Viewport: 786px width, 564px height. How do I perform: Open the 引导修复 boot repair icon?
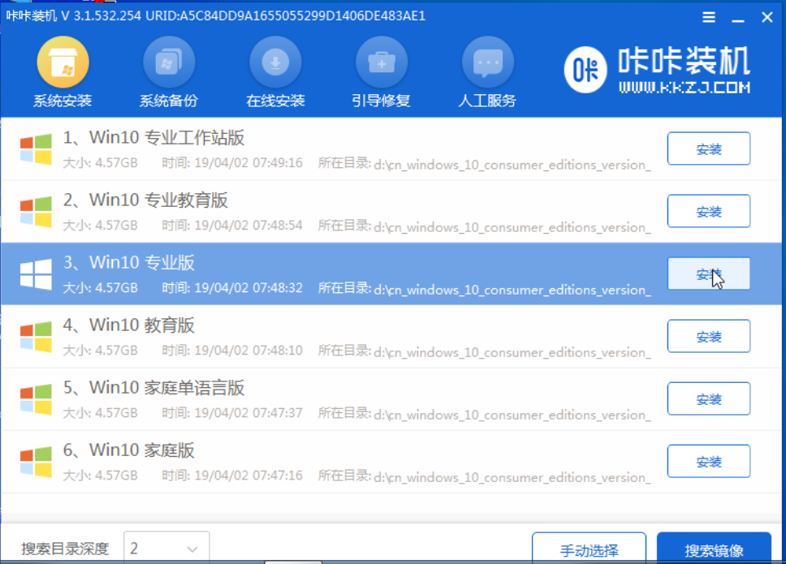tap(382, 63)
